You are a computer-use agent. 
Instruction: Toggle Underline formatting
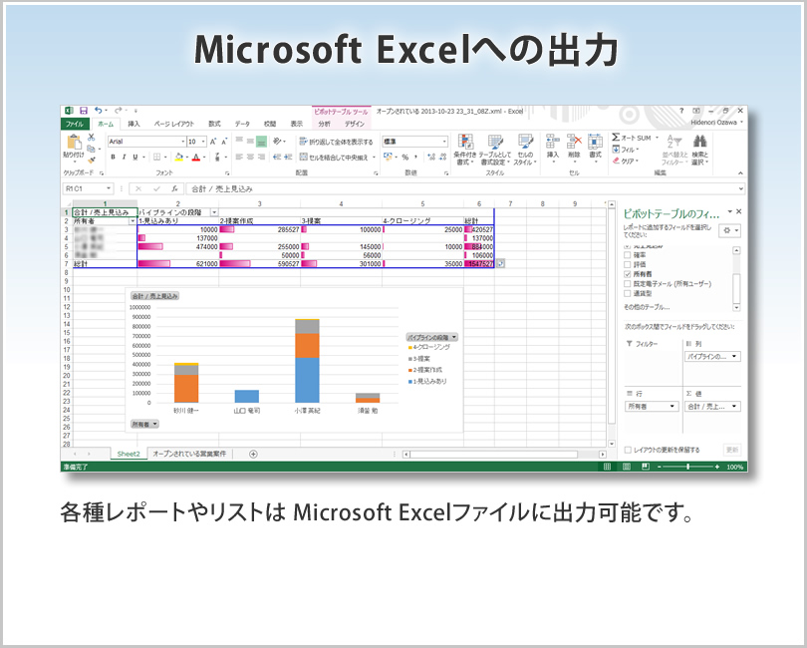(x=135, y=158)
